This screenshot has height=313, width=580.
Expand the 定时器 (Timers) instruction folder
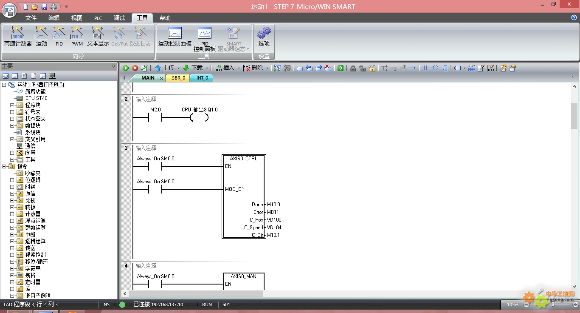(12, 282)
